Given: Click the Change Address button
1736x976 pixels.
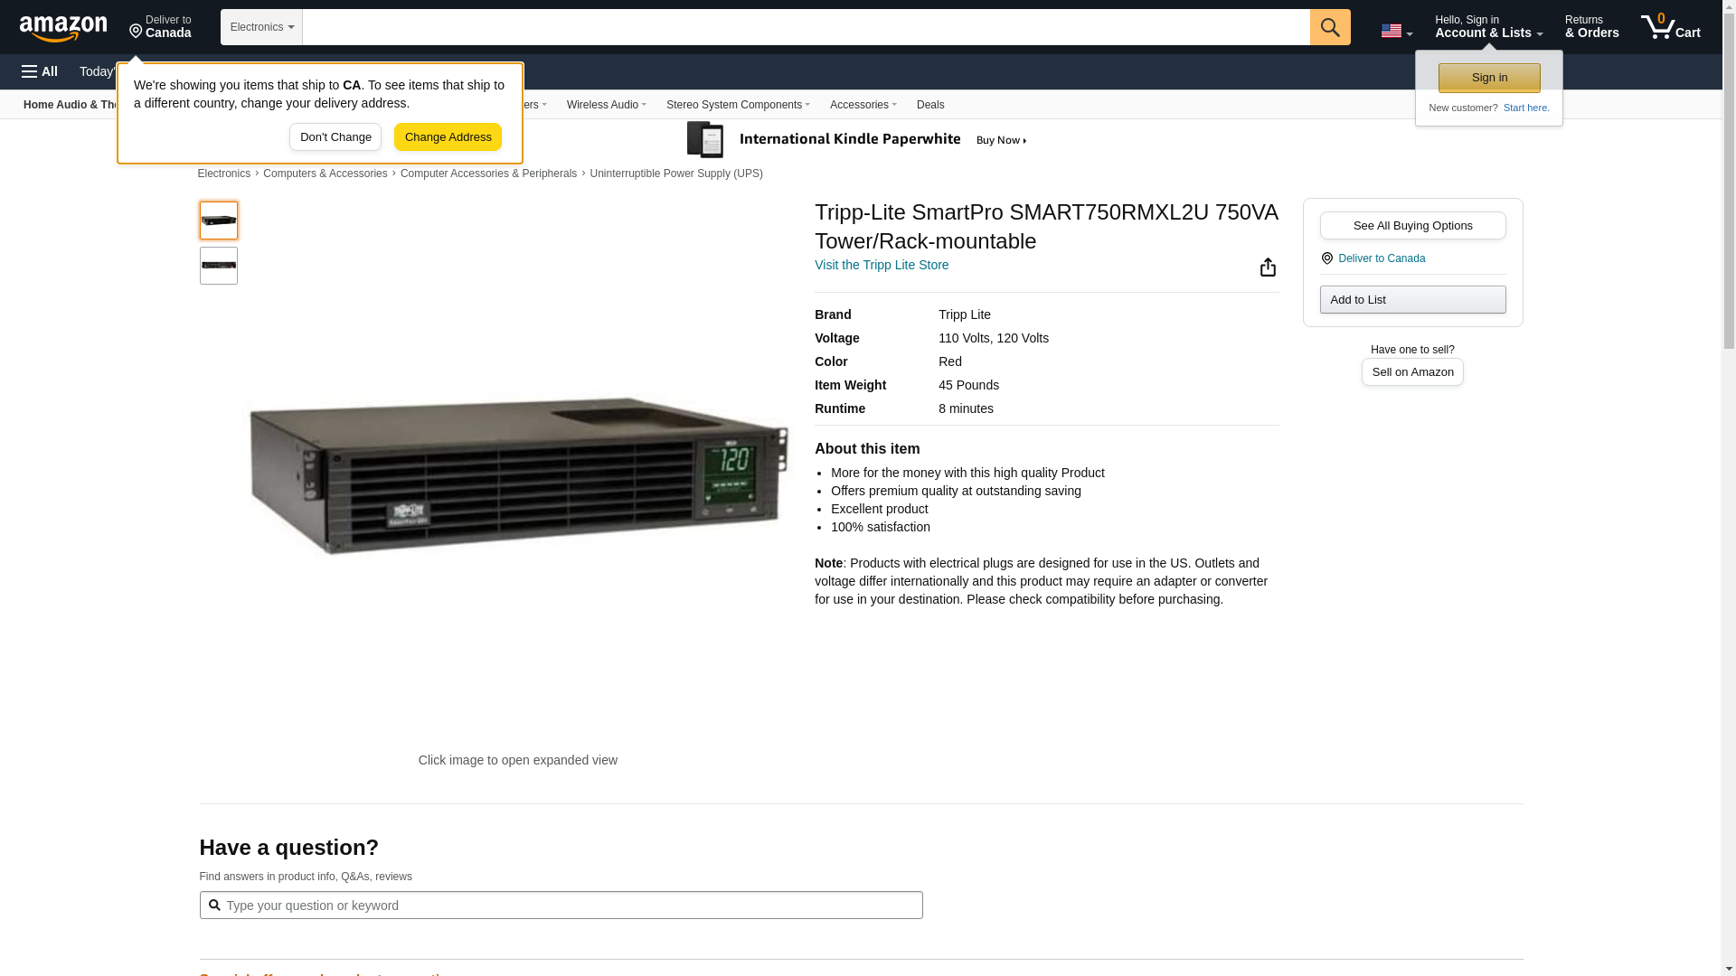Looking at the screenshot, I should pyautogui.click(x=448, y=137).
